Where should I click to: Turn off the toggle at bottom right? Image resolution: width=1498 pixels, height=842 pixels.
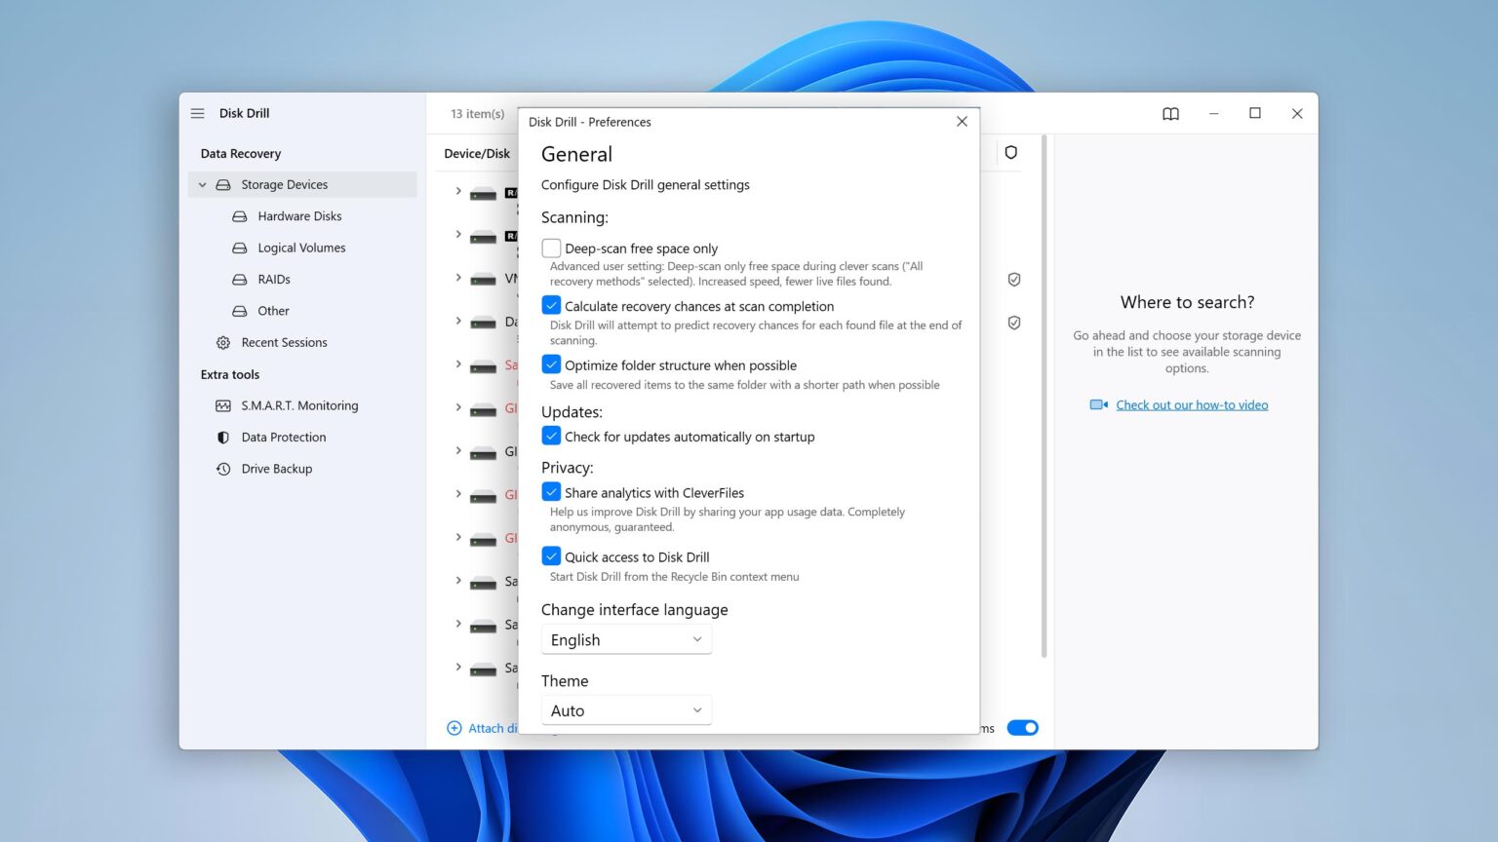[1022, 727]
